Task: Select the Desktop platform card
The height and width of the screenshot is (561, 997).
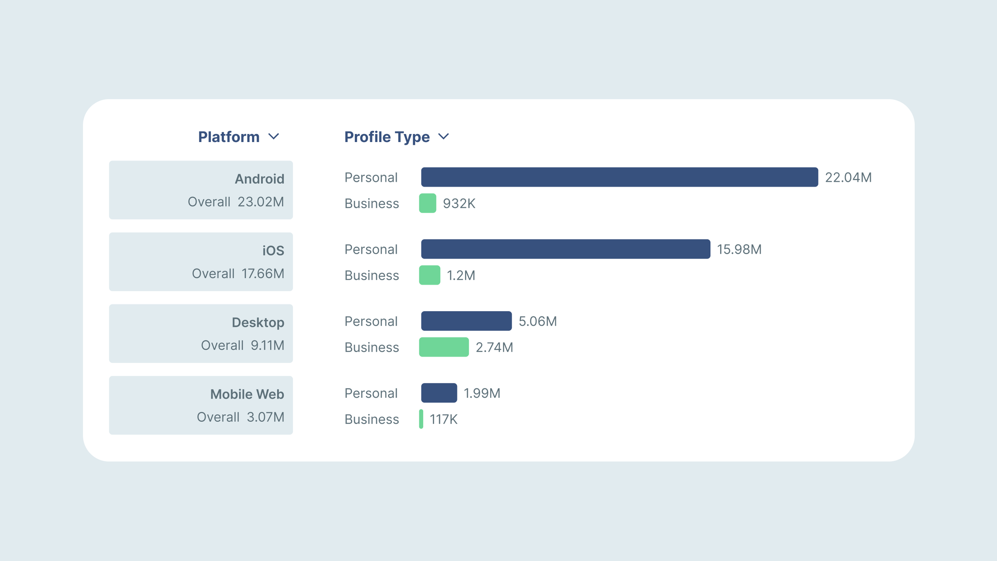Action: point(201,334)
